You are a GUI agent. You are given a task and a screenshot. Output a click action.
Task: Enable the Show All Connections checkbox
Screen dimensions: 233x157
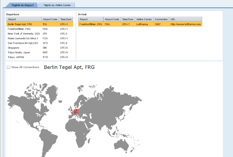[x=8, y=67]
